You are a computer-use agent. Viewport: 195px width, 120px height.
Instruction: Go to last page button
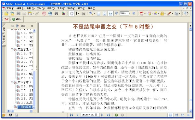tap(108, 115)
